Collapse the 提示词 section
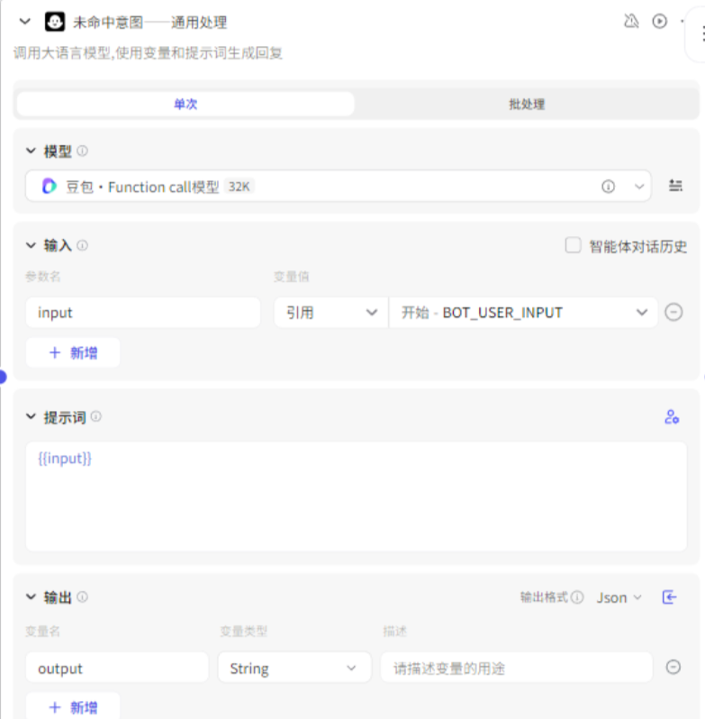705x719 pixels. tap(31, 417)
